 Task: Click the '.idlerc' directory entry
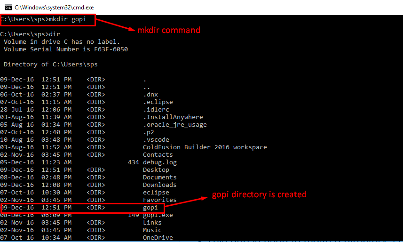coord(156,109)
